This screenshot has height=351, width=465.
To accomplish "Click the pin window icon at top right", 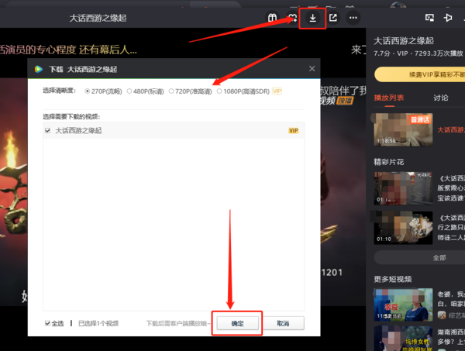I will [x=448, y=18].
